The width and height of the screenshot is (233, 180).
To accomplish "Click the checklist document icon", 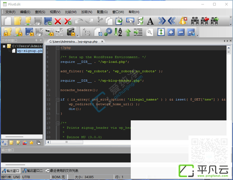I will 140,21.
